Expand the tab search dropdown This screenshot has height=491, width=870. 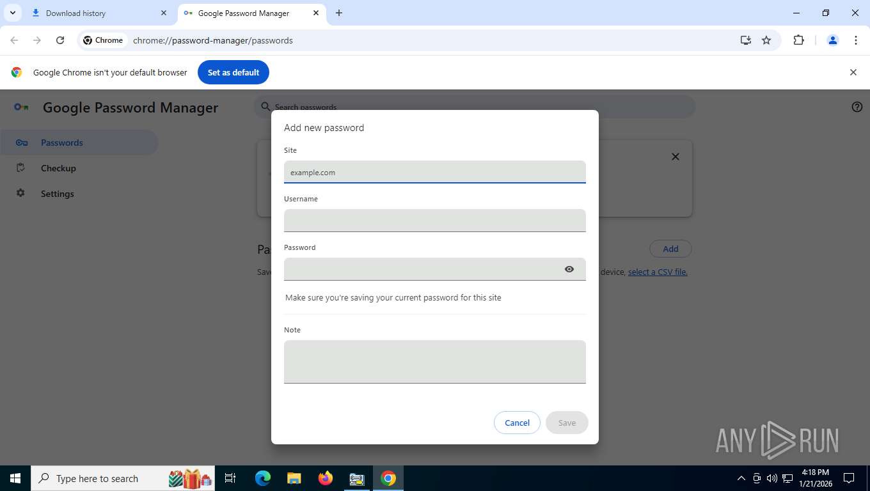12,13
